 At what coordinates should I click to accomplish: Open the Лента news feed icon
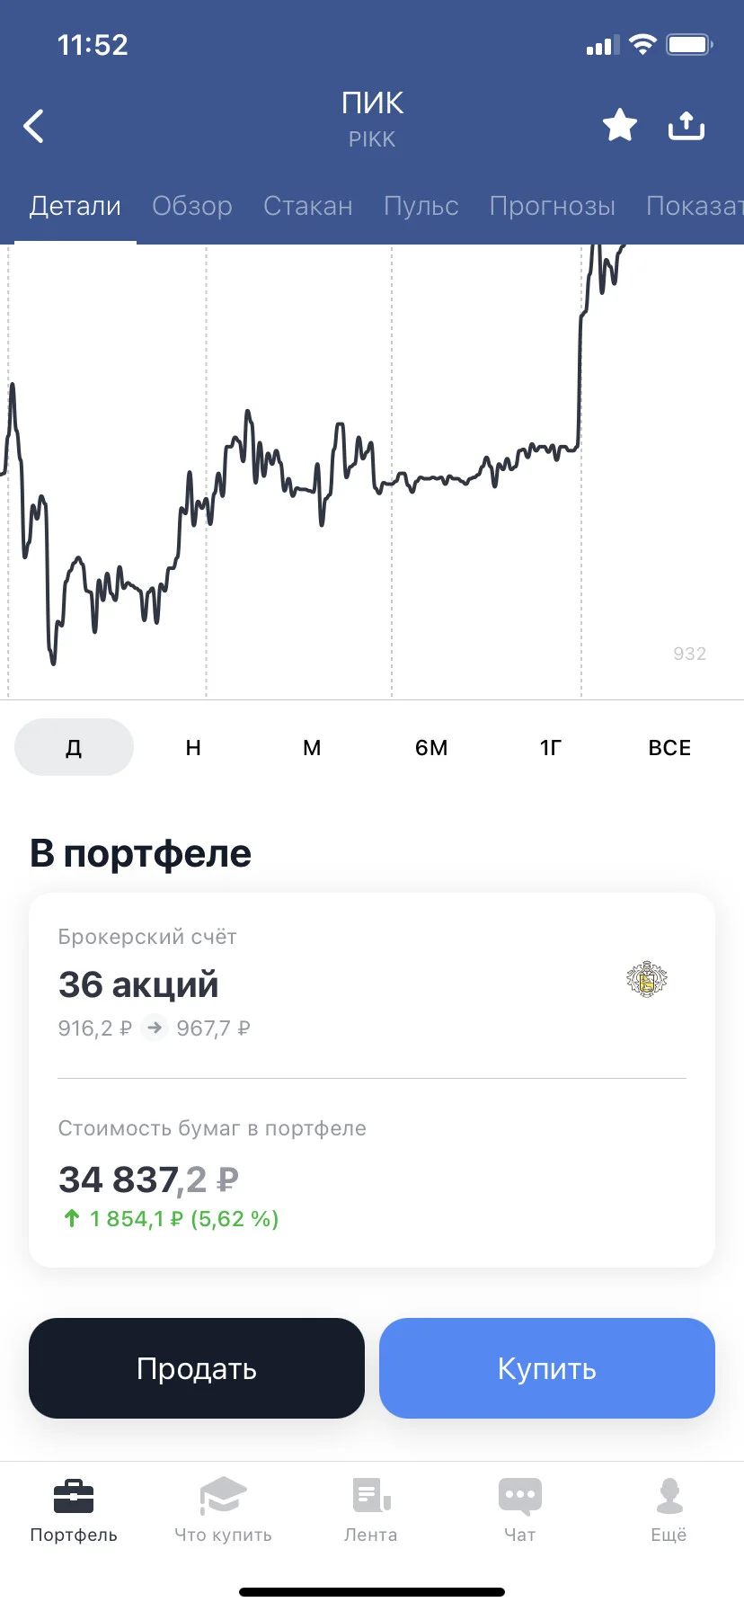371,1496
